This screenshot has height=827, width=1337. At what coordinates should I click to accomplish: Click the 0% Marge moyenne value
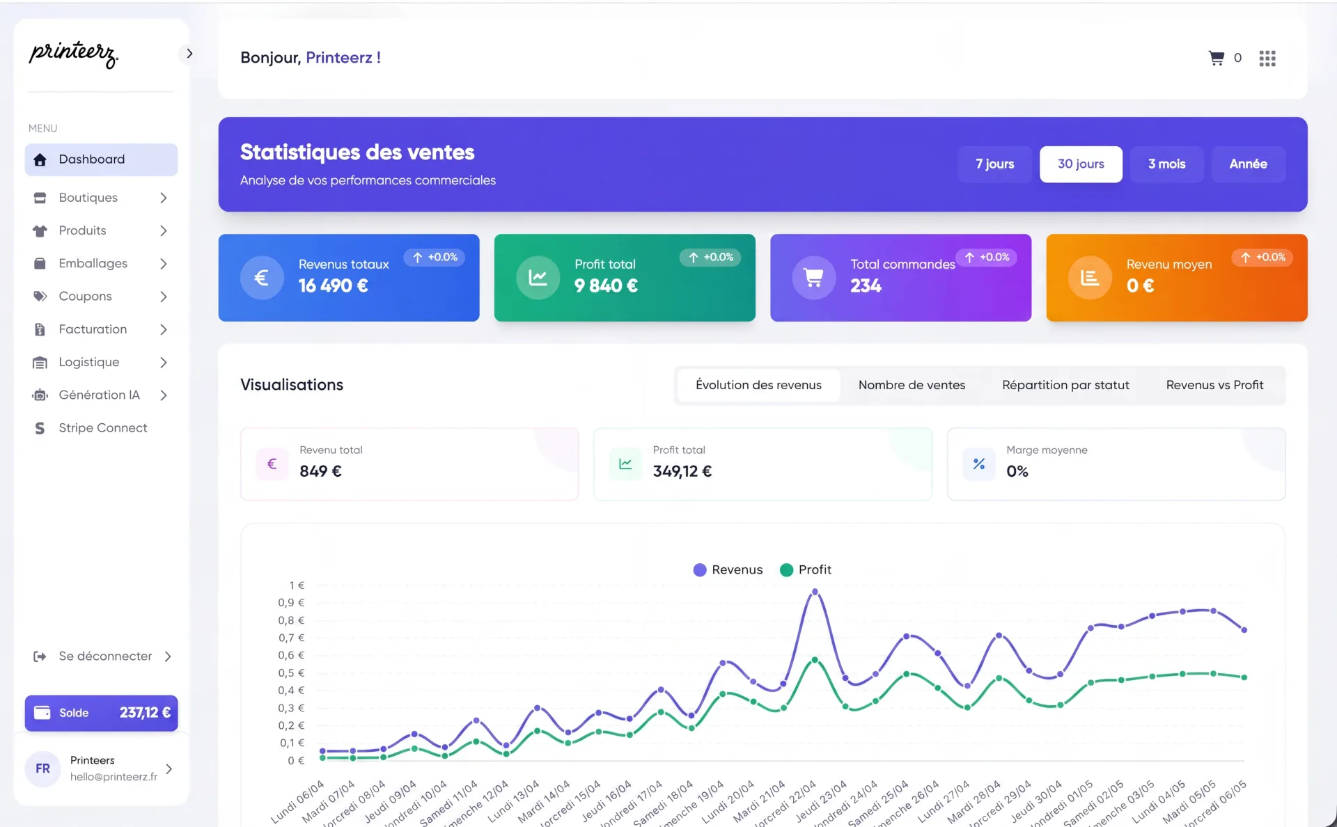1017,471
